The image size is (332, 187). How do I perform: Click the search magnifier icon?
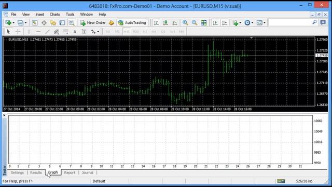[x=315, y=22]
